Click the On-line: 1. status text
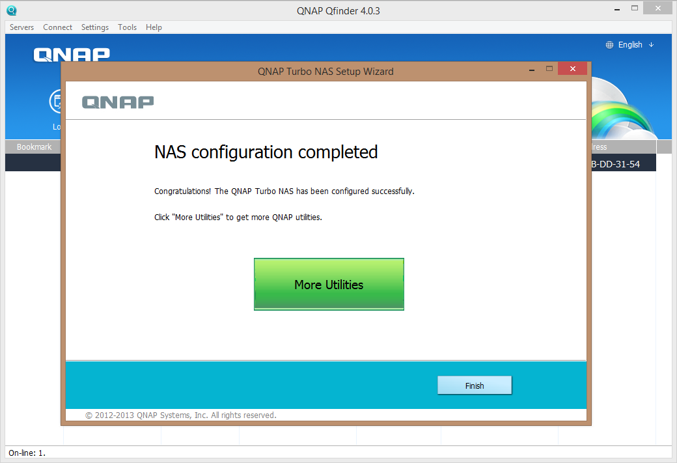 pos(27,453)
